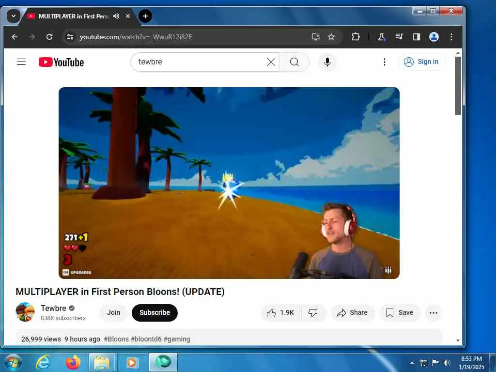The image size is (496, 372).
Task: Open the Windows Start menu
Action: (x=13, y=362)
